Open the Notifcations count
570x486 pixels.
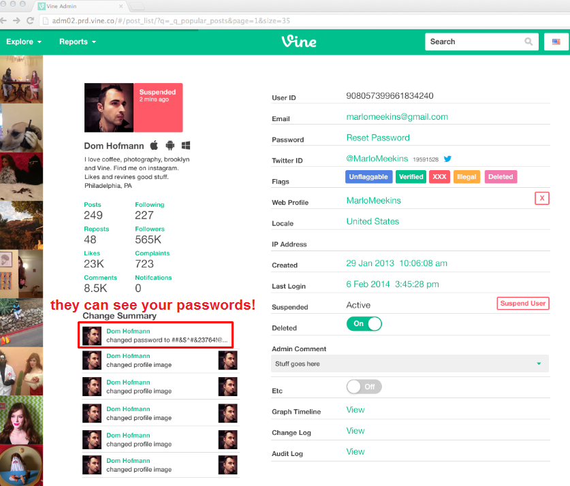138,288
